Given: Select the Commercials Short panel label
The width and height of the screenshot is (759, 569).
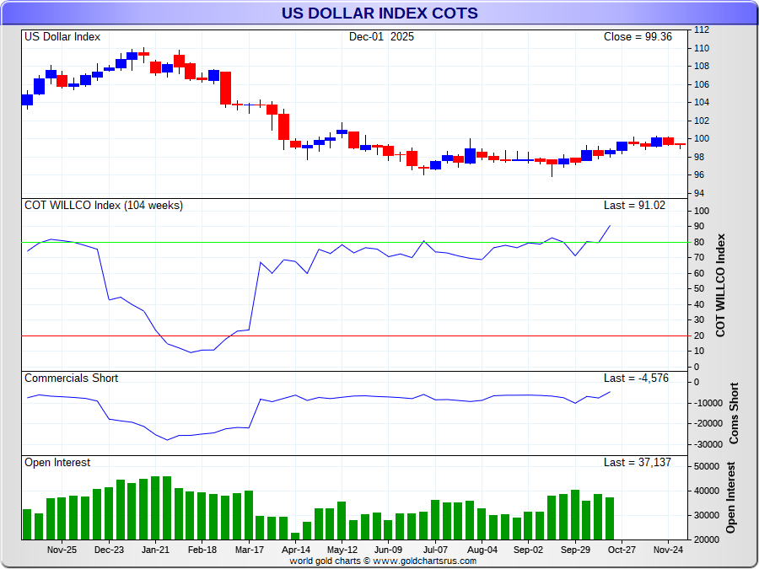Looking at the screenshot, I should (x=71, y=378).
